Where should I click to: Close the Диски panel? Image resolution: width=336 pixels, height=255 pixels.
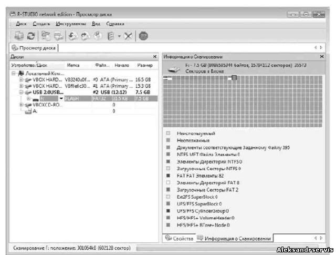[x=155, y=57]
